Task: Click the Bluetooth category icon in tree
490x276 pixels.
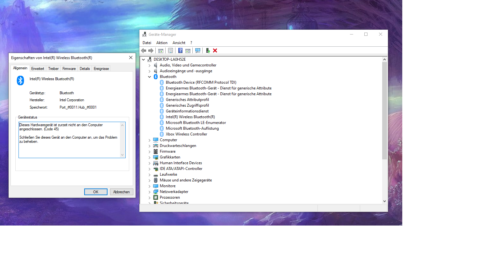Action: point(156,77)
